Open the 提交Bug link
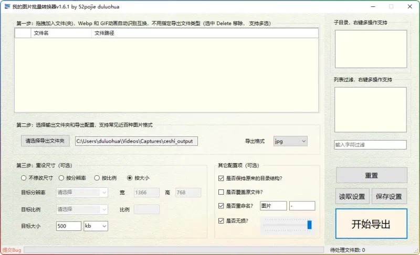This screenshot has width=420, height=255. (x=11, y=250)
